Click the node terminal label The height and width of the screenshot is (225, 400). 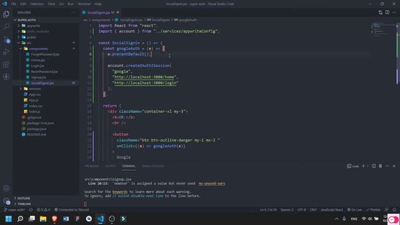[353, 166]
